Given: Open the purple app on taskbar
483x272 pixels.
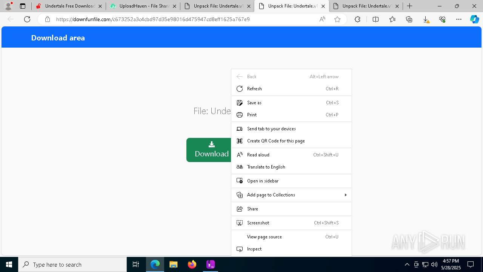Looking at the screenshot, I should [x=211, y=264].
